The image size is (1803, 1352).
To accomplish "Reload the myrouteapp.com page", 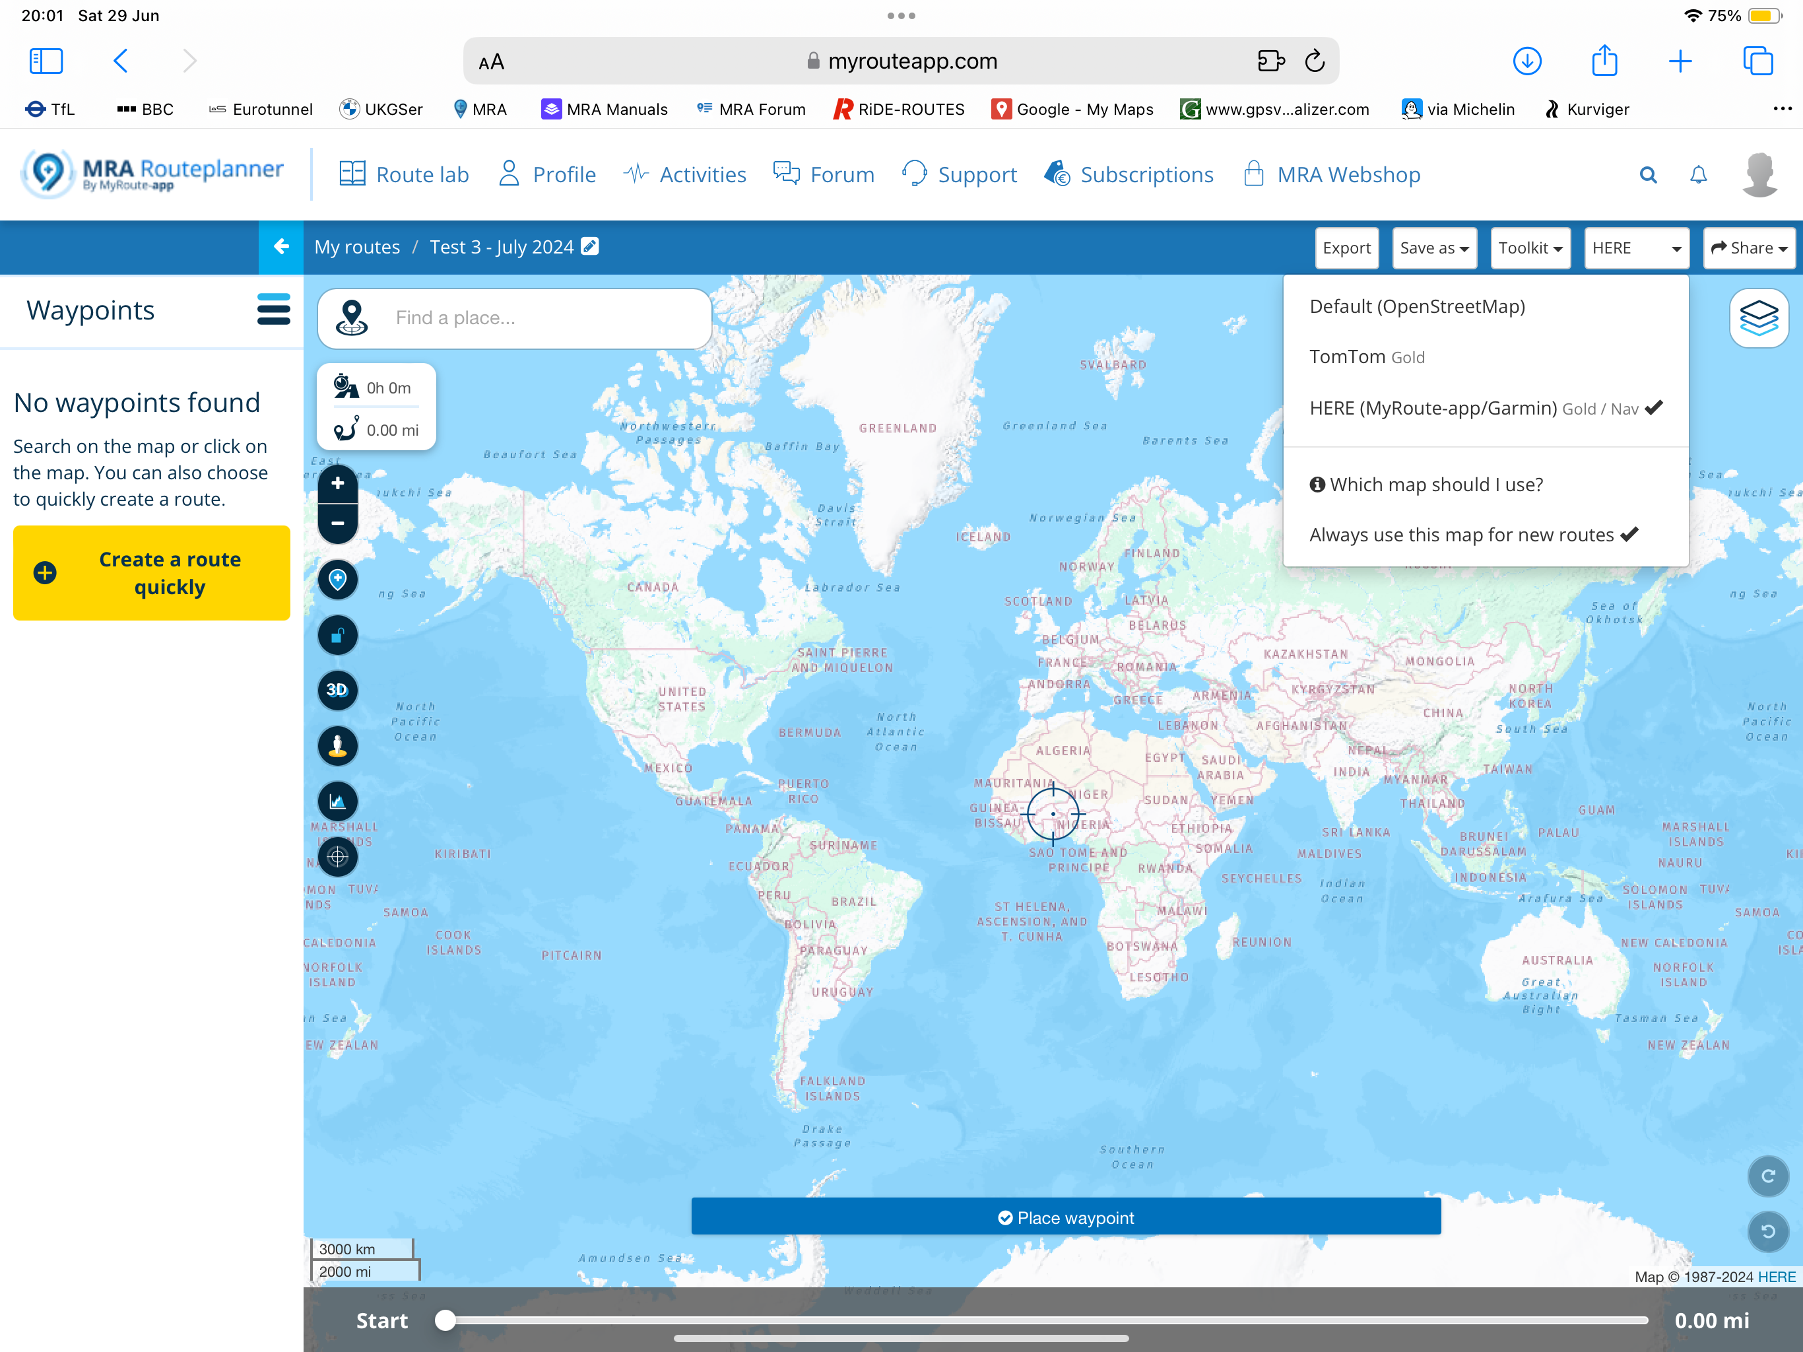I will (x=1314, y=61).
